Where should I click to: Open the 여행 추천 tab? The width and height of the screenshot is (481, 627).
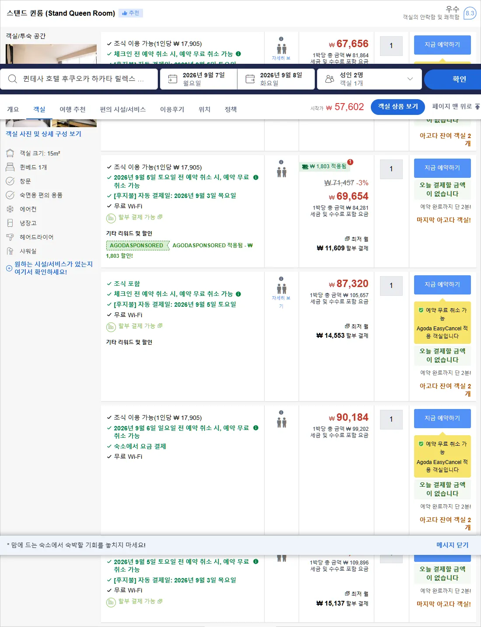[x=73, y=109]
